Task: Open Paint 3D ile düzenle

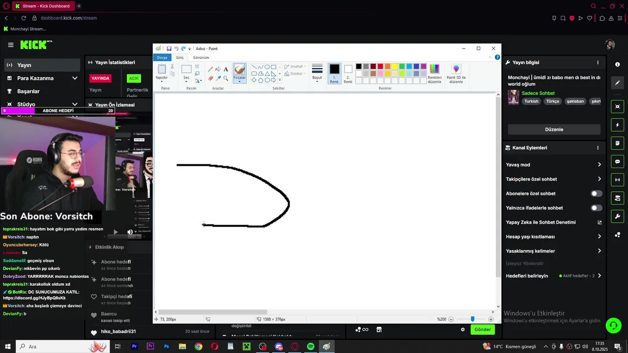Action: tap(456, 74)
